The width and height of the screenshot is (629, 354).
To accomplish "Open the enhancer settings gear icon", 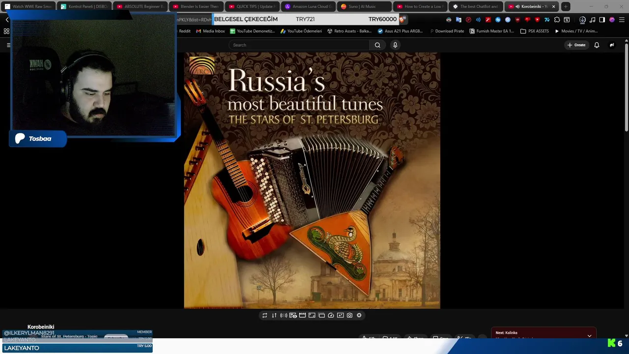I will (x=359, y=315).
